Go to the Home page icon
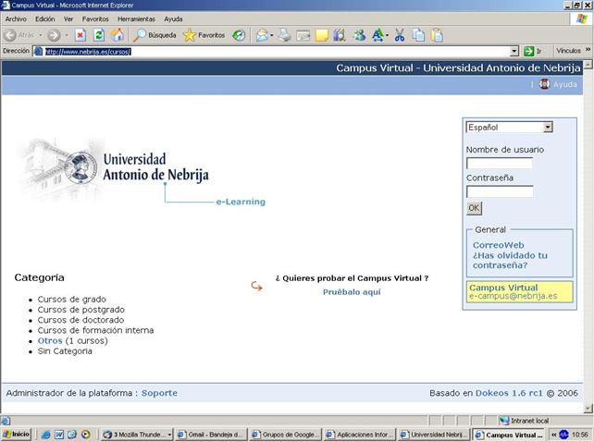This screenshot has width=594, height=442. click(118, 35)
